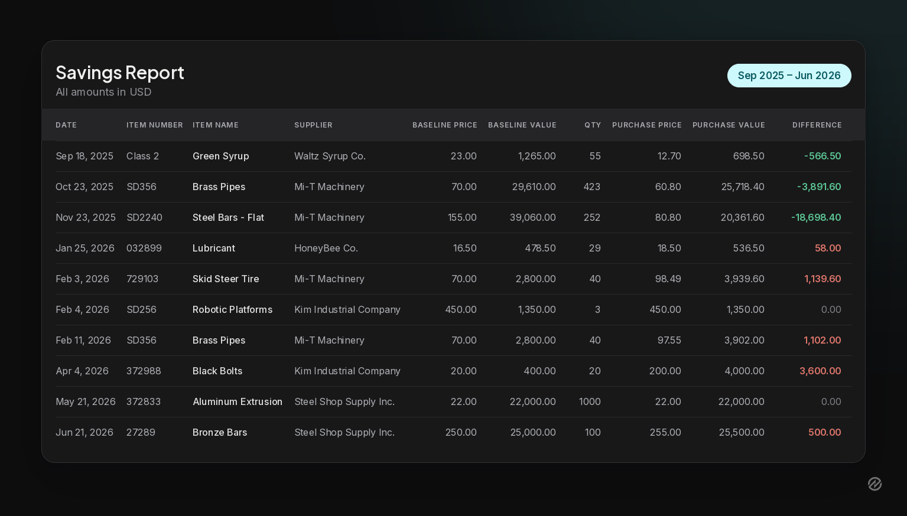Click the DATE column header

point(66,125)
